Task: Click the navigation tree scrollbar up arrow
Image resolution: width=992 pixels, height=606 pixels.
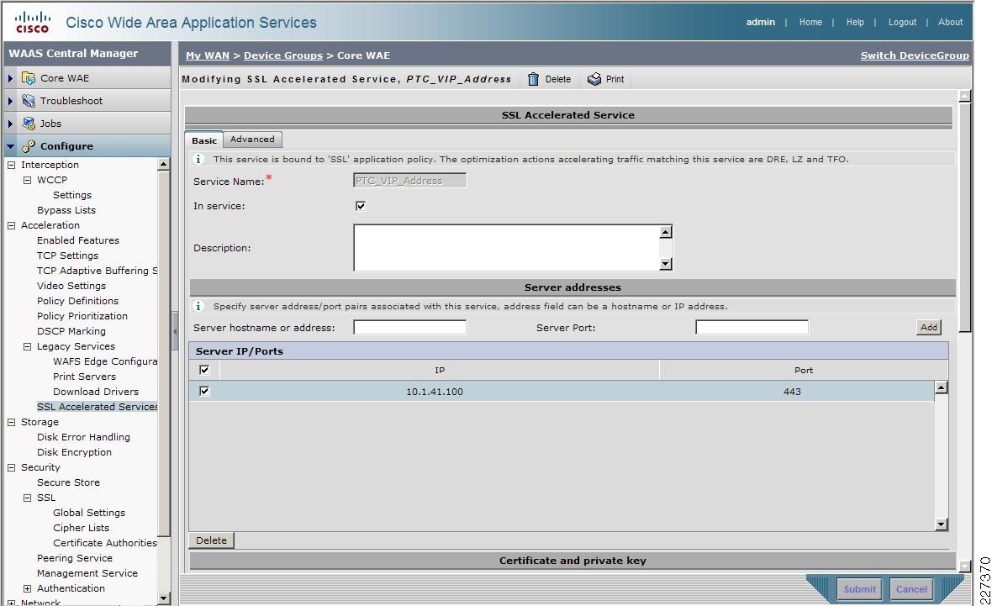Action: coord(163,164)
